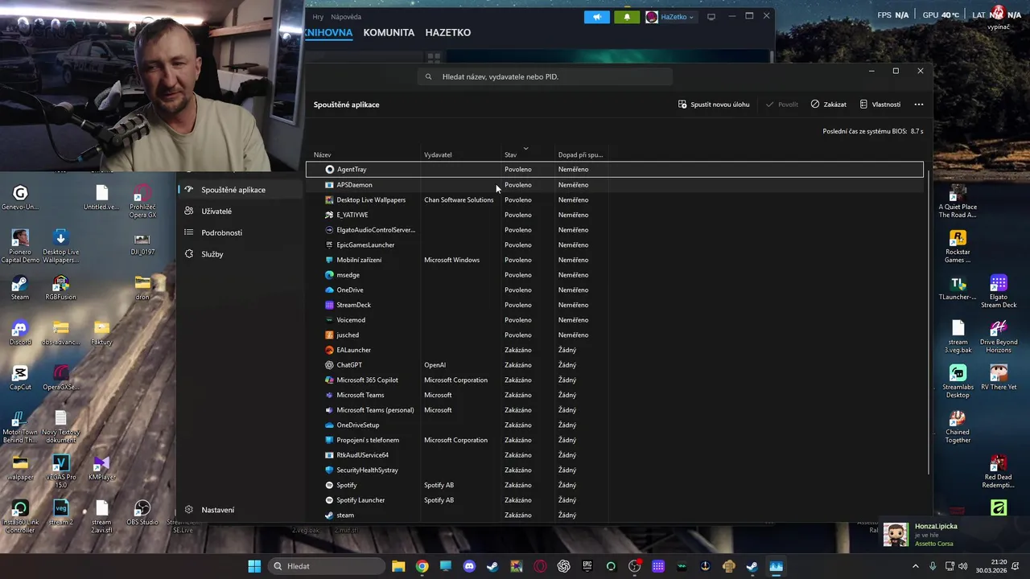The image size is (1030, 579).
Task: Select the AgentTray startup row
Action: click(x=615, y=170)
